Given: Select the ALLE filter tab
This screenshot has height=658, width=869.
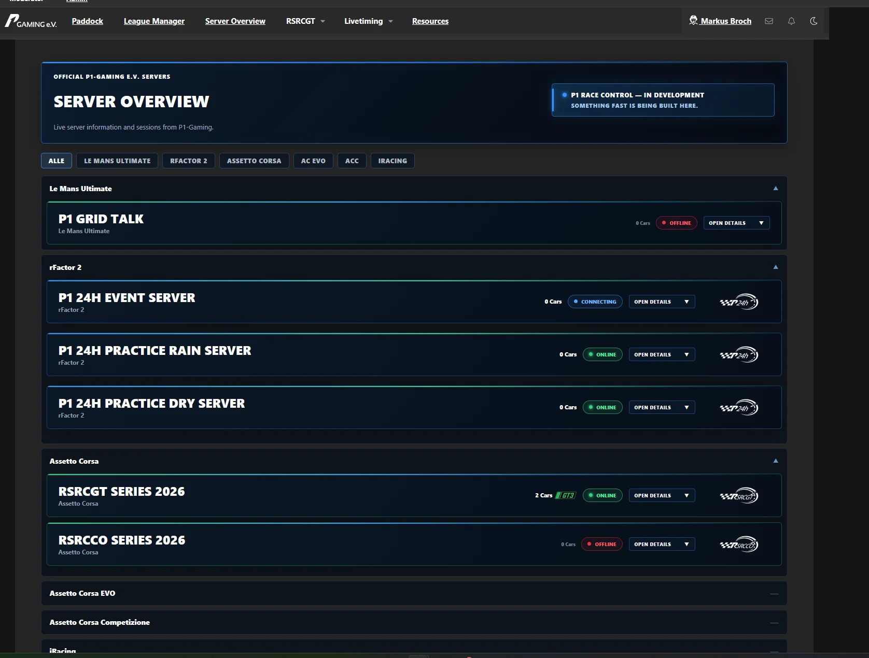Looking at the screenshot, I should pos(57,161).
